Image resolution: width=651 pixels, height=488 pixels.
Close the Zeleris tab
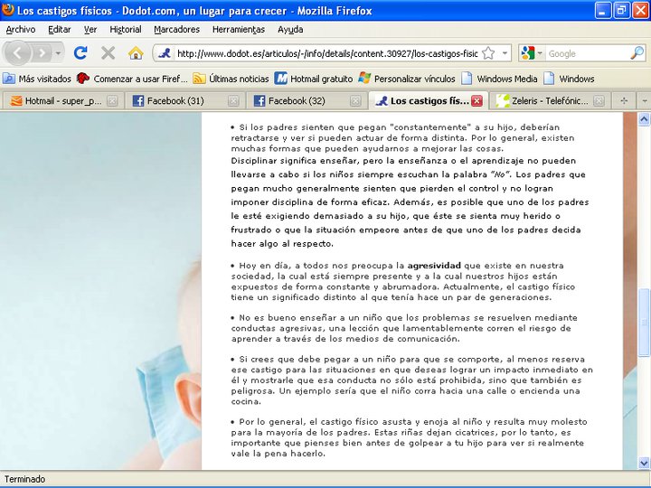[599, 101]
